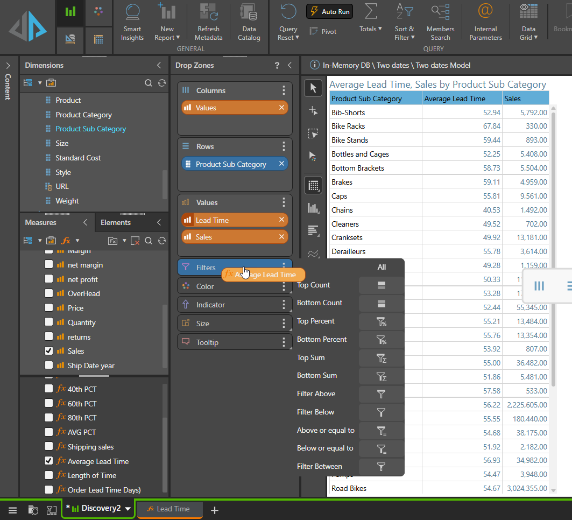Open Columns zone options menu
Image resolution: width=572 pixels, height=520 pixels.
(x=284, y=90)
